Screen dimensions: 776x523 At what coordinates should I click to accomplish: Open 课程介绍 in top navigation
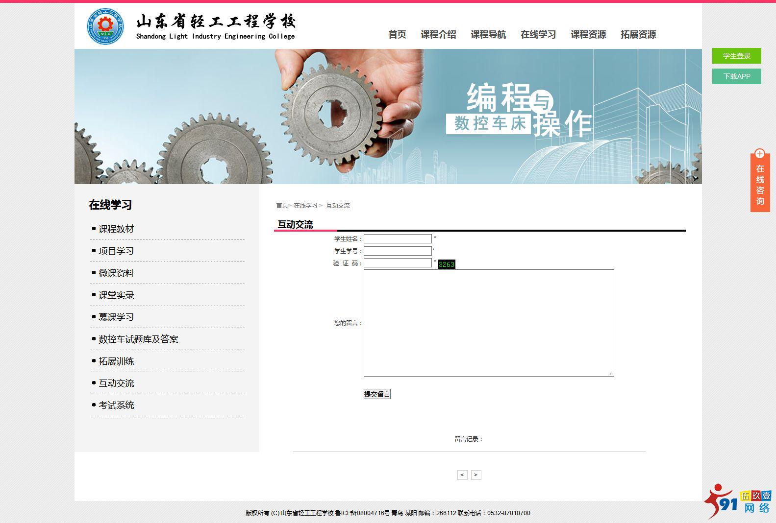(x=438, y=35)
